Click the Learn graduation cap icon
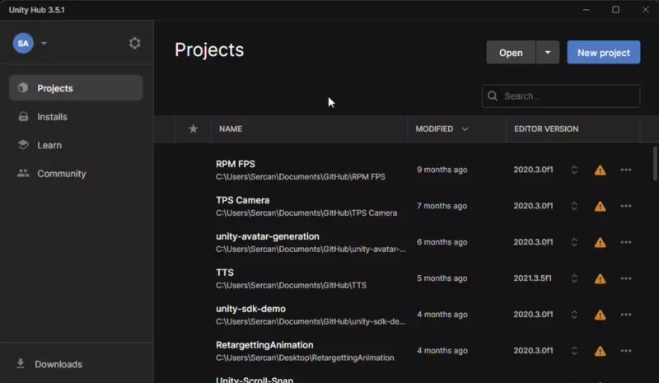Image resolution: width=659 pixels, height=383 pixels. pos(23,145)
